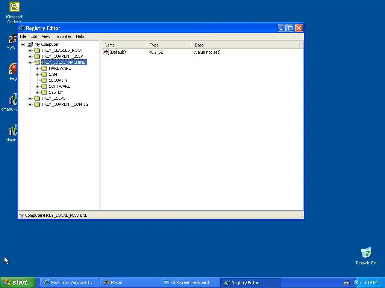Click the (Default) string value icon
This screenshot has height=288, width=385.
click(x=106, y=52)
